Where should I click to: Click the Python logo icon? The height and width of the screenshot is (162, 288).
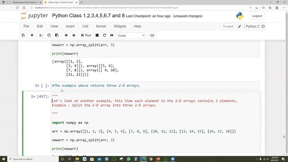coord(240,16)
